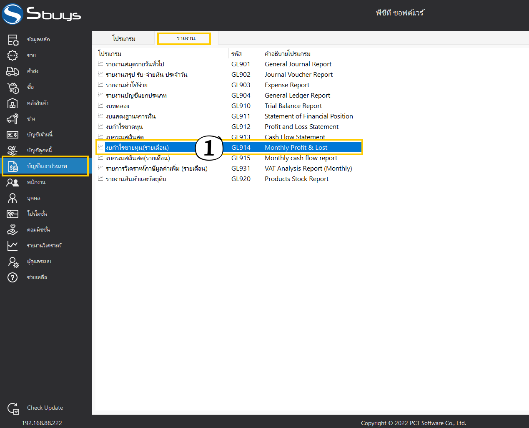The image size is (529, 428).
Task: Open the ช่าง technician wrench icon
Action: point(13,119)
